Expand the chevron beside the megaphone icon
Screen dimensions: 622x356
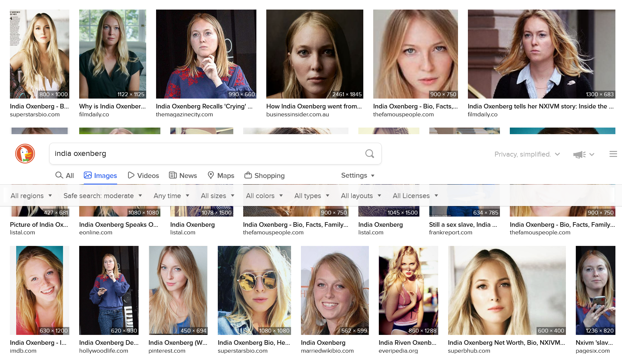(592, 154)
